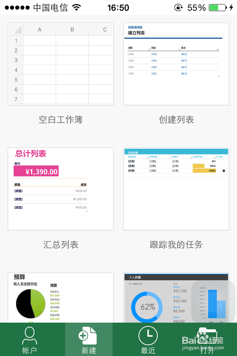Image resolution: width=237 pixels, height=356 pixels.
Task: Select the 新建 new document tab
Action: [89, 340]
